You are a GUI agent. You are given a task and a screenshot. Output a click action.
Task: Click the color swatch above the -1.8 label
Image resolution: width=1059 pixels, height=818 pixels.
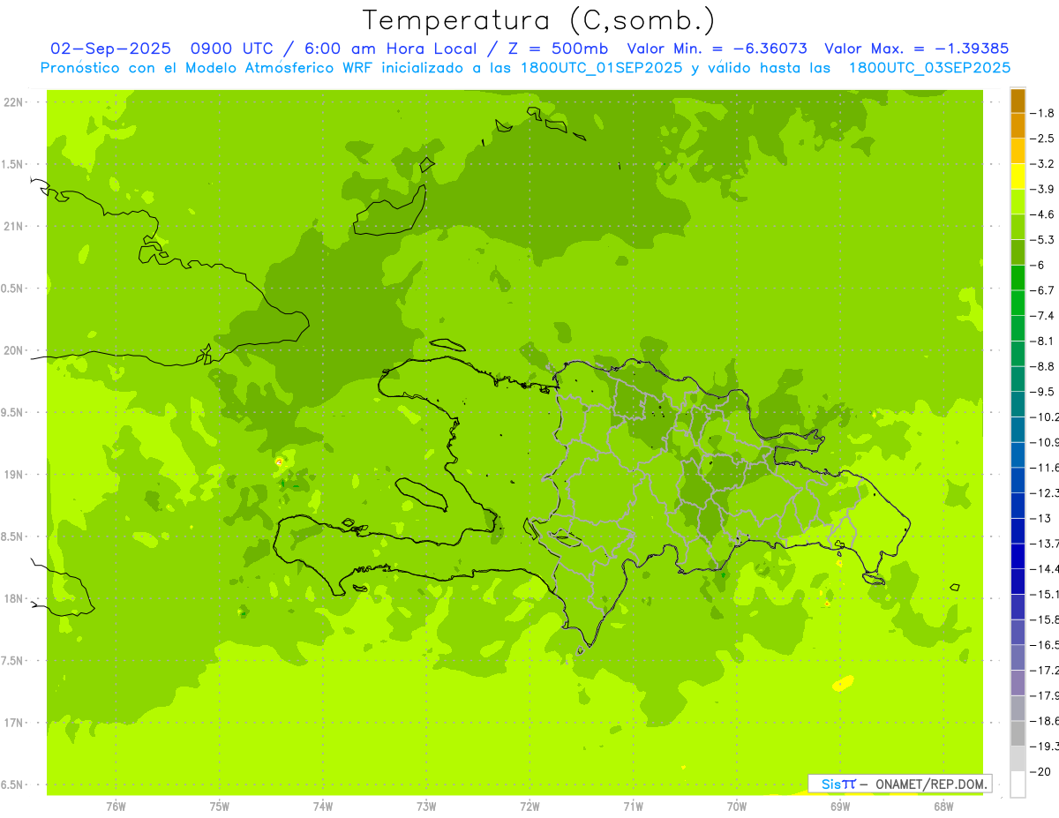pos(1018,100)
